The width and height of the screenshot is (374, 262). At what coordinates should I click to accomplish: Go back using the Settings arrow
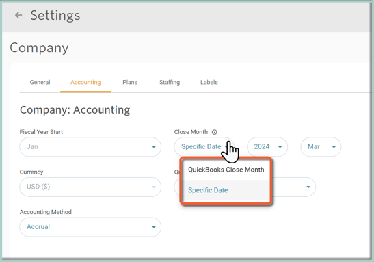click(x=18, y=15)
